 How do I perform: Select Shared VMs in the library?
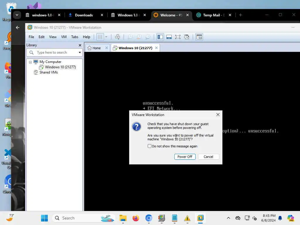click(49, 72)
